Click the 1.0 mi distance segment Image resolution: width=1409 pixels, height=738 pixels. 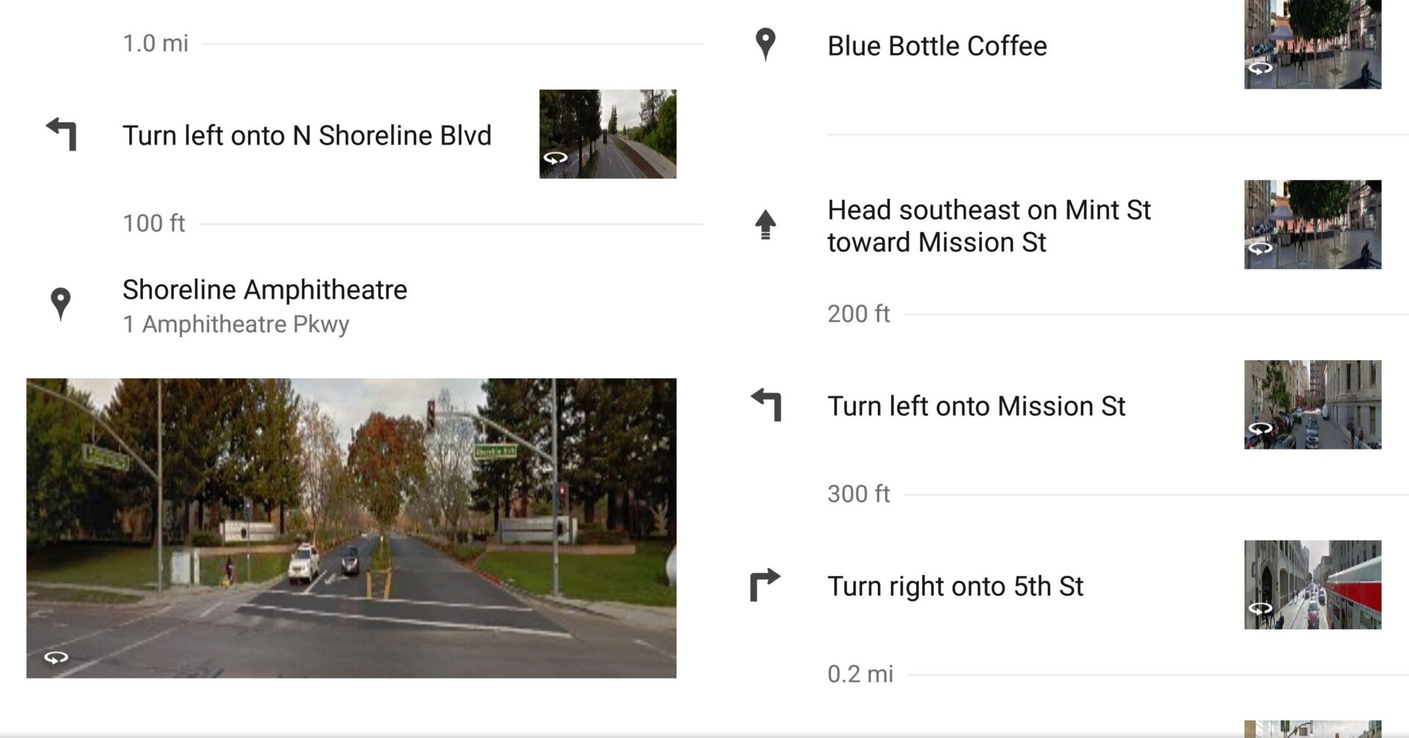(156, 43)
